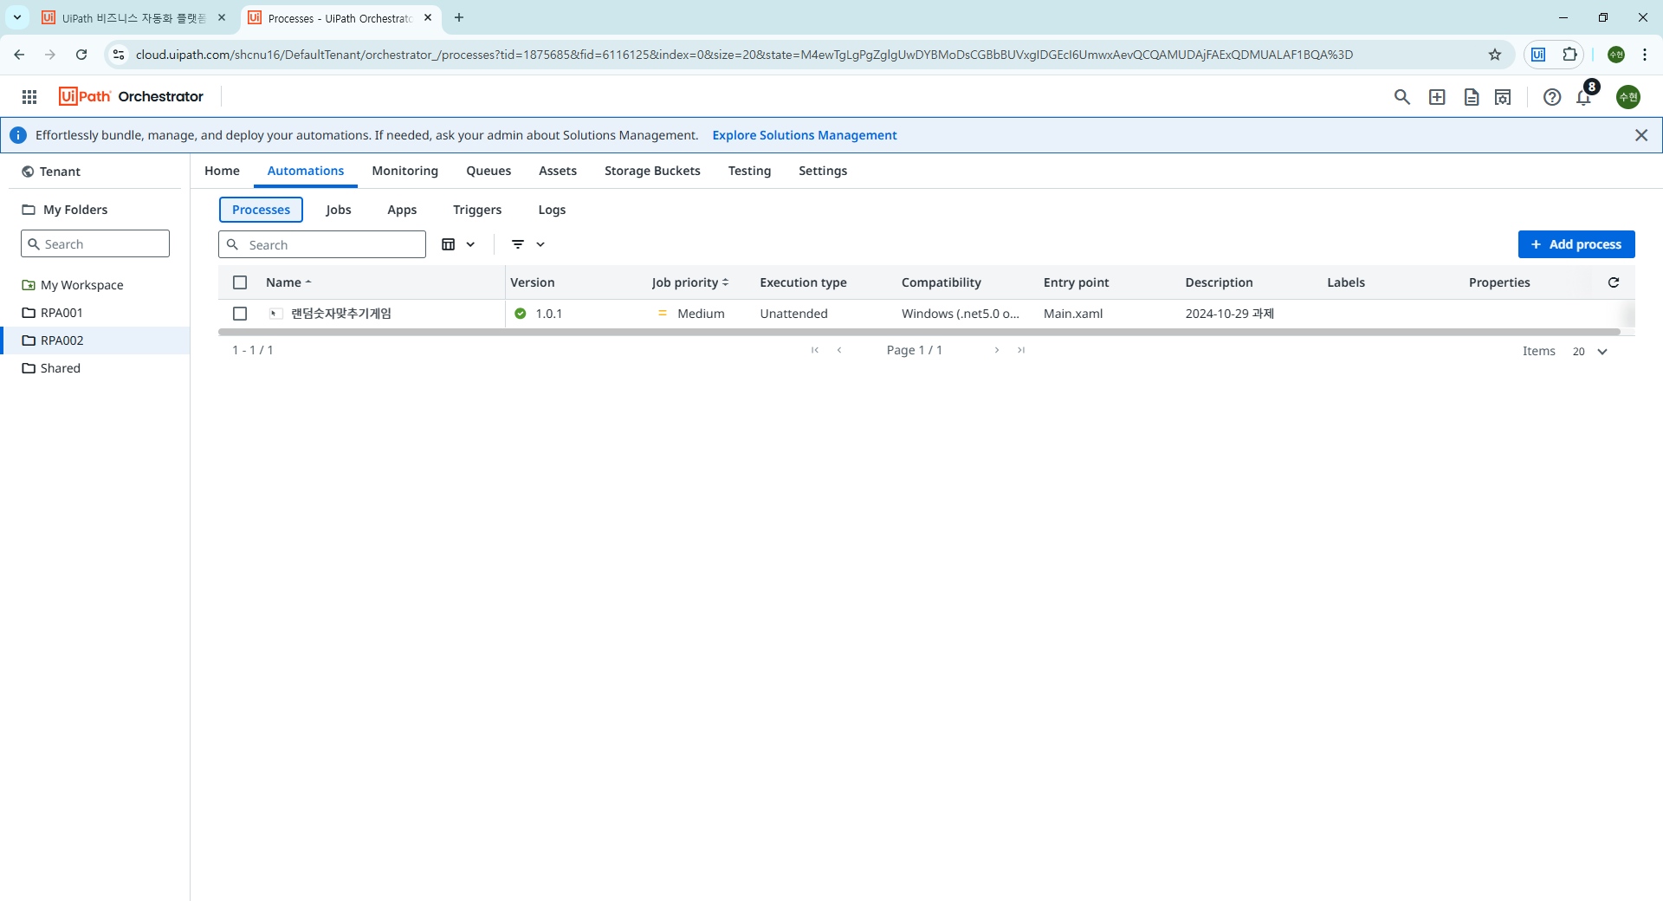
Task: Click the browser address bar URL
Action: tap(744, 55)
